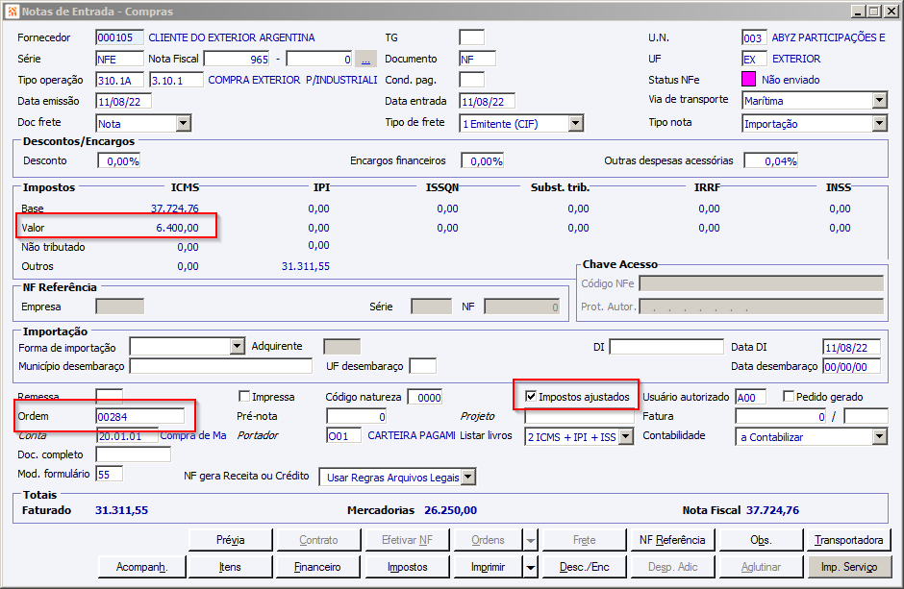Focus Outras despesas acessórias field
Image resolution: width=904 pixels, height=589 pixels.
[771, 160]
